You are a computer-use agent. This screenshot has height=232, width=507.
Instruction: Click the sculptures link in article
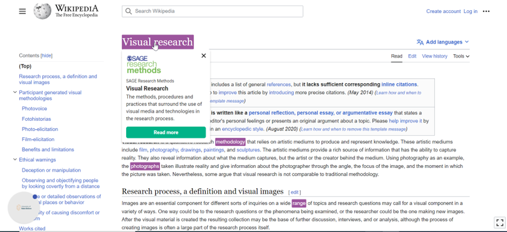tap(248, 150)
